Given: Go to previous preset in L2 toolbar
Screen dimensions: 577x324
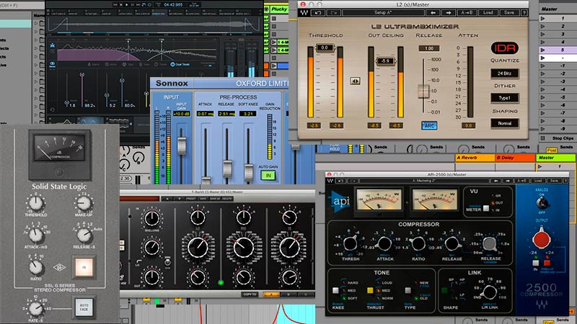Looking at the screenshot, I should (433, 13).
